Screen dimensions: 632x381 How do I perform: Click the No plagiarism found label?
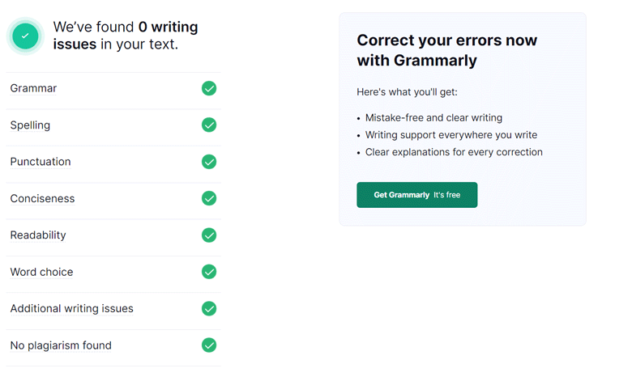click(x=61, y=345)
